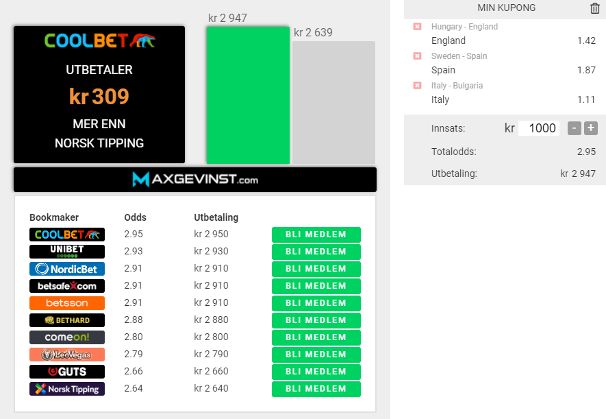Remove the Italy - Bulgaria bet
The image size is (606, 419).
click(418, 85)
